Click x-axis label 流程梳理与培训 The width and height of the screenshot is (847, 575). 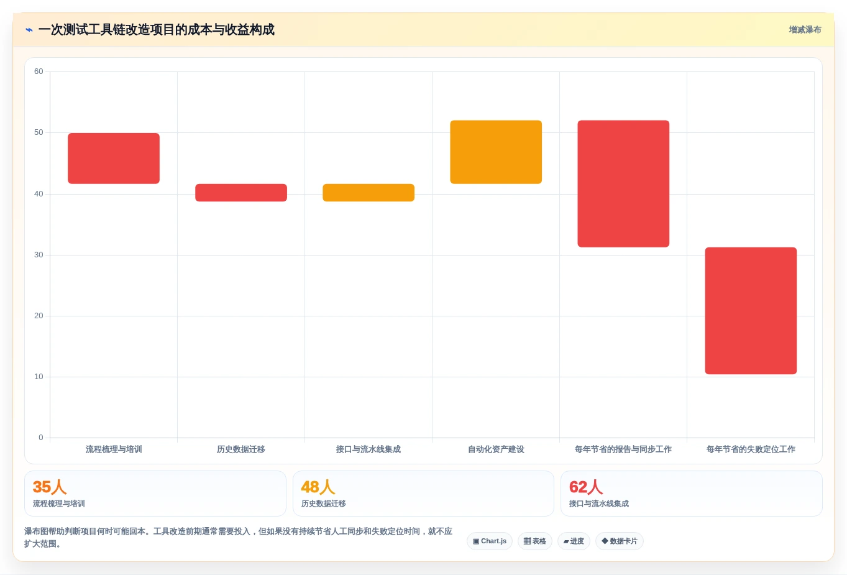[114, 449]
